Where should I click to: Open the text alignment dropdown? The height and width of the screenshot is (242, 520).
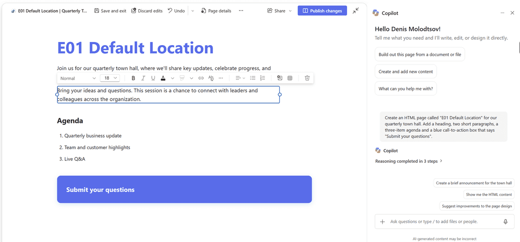pos(240,78)
